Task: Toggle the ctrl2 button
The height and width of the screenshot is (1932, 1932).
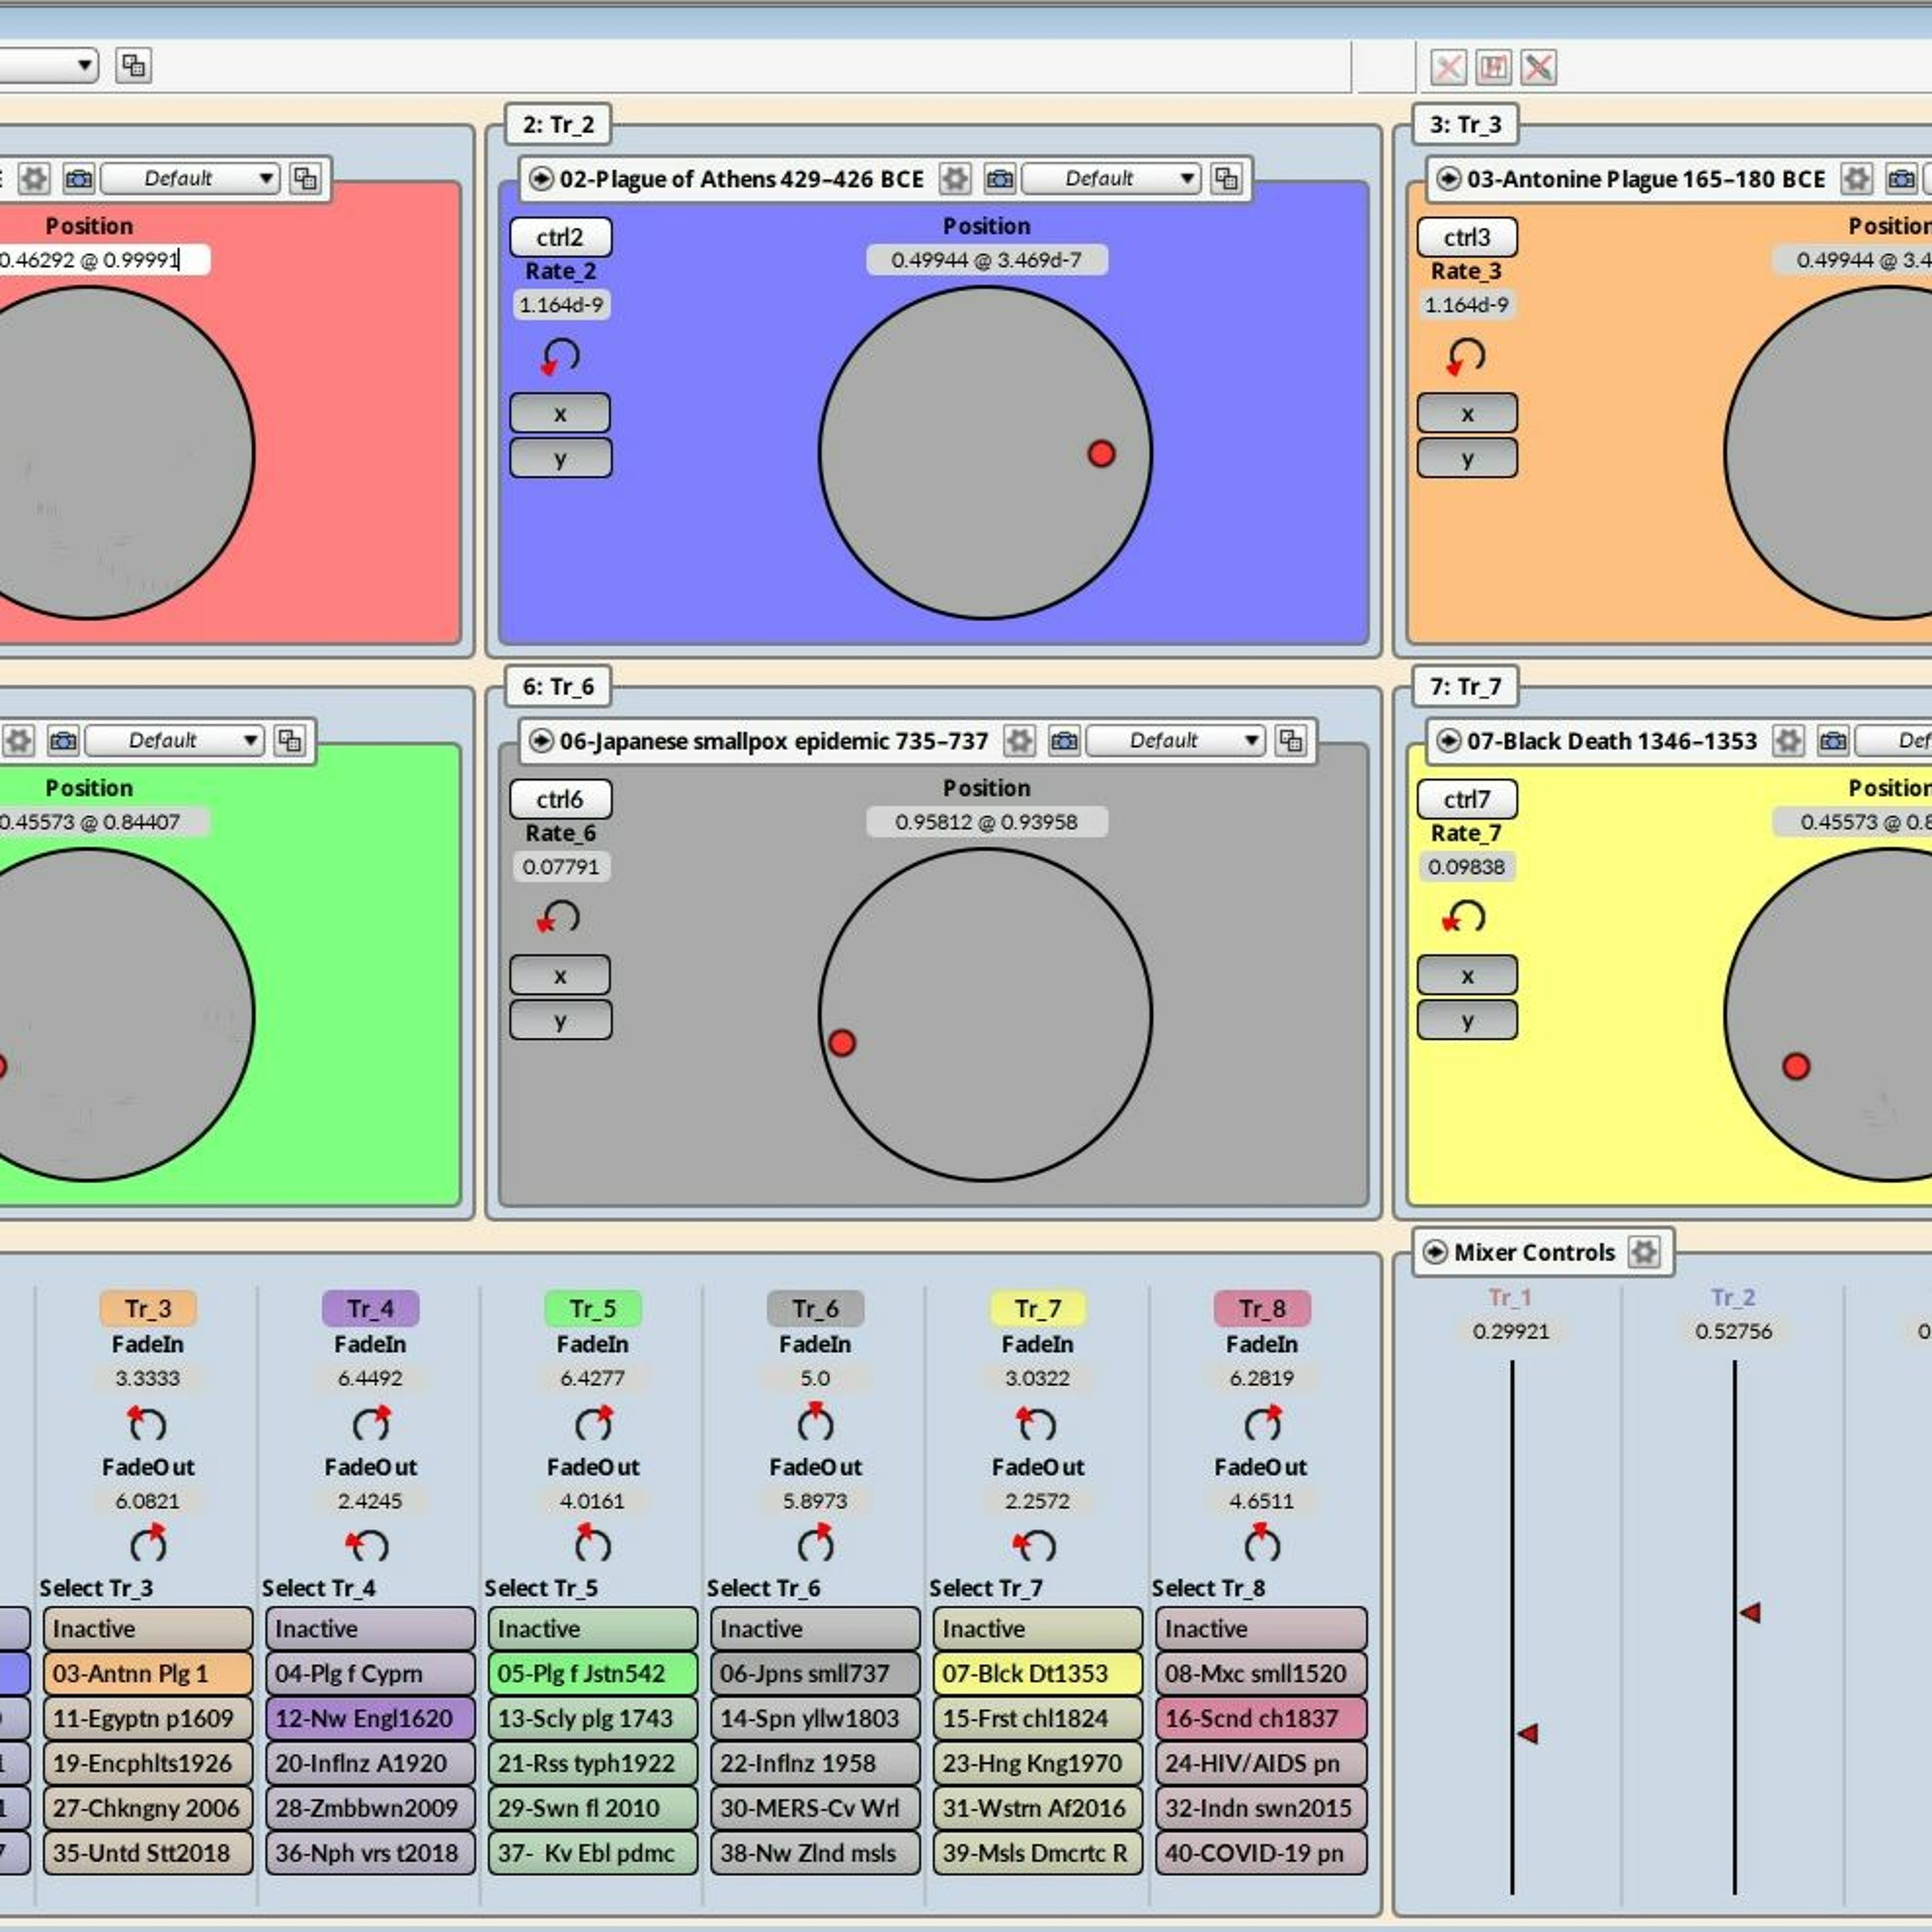Action: click(560, 237)
